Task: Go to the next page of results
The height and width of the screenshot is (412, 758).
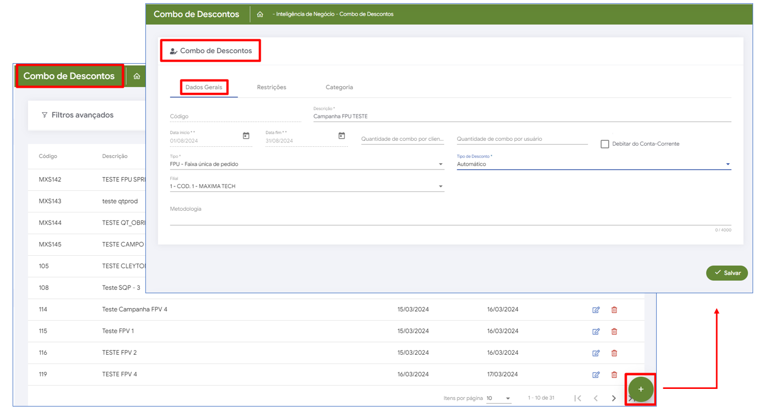Action: (x=614, y=398)
